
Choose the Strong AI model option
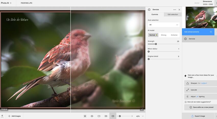tap(164, 35)
